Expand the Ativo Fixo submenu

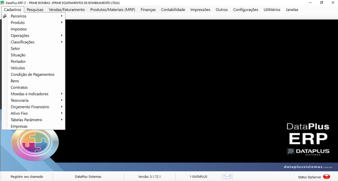pos(33,113)
